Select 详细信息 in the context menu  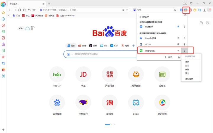[189, 79]
